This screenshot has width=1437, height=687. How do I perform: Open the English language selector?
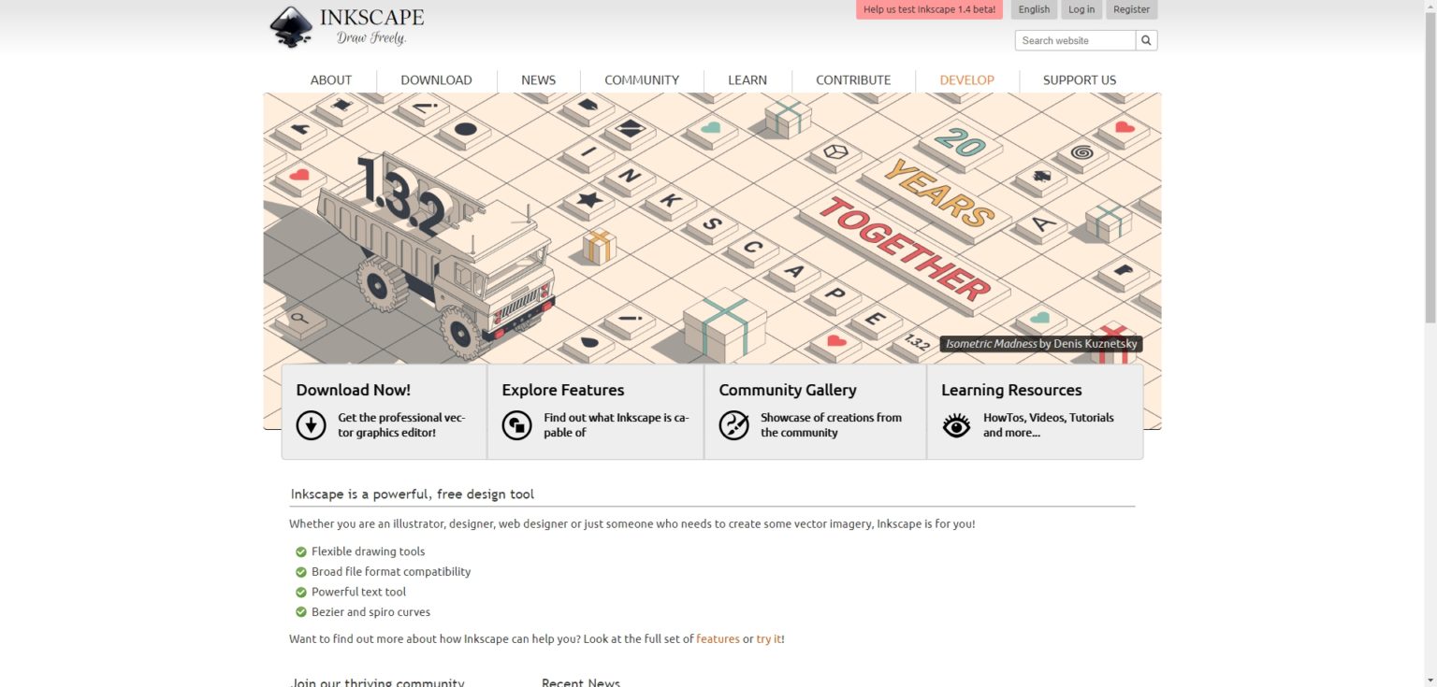tap(1034, 9)
